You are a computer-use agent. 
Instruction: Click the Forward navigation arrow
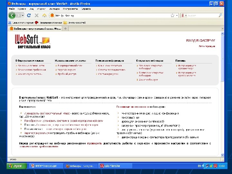pos(19,15)
